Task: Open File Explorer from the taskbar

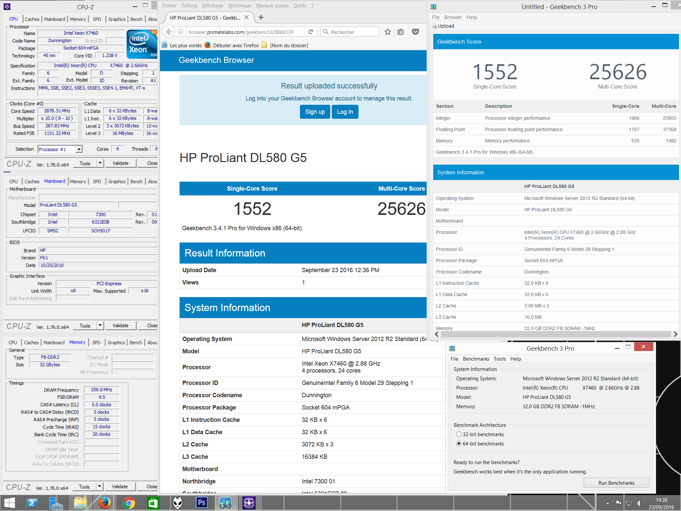Action: point(80,503)
